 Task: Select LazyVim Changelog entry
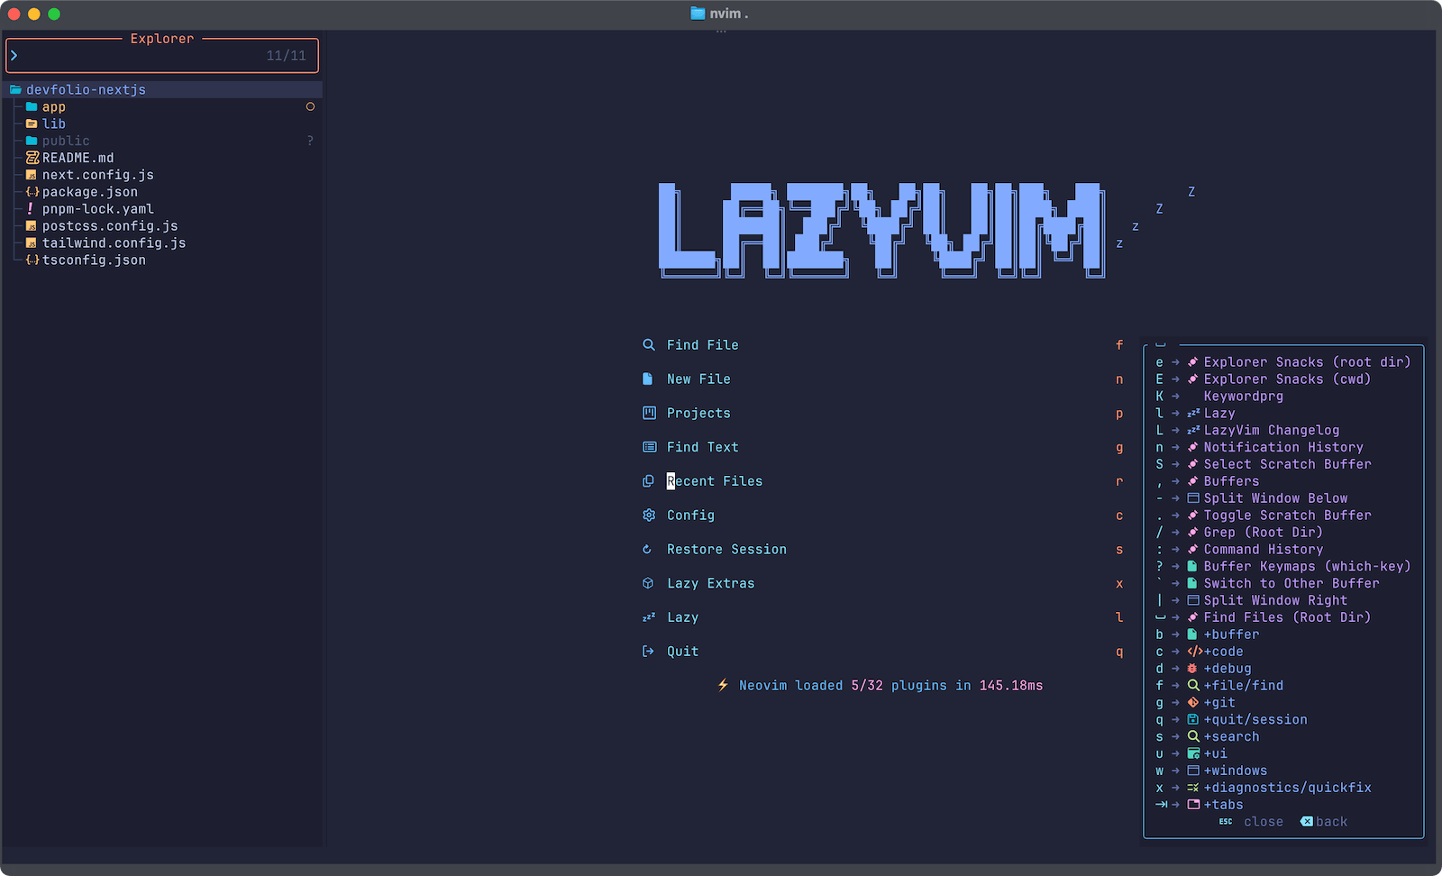[x=1272, y=431]
